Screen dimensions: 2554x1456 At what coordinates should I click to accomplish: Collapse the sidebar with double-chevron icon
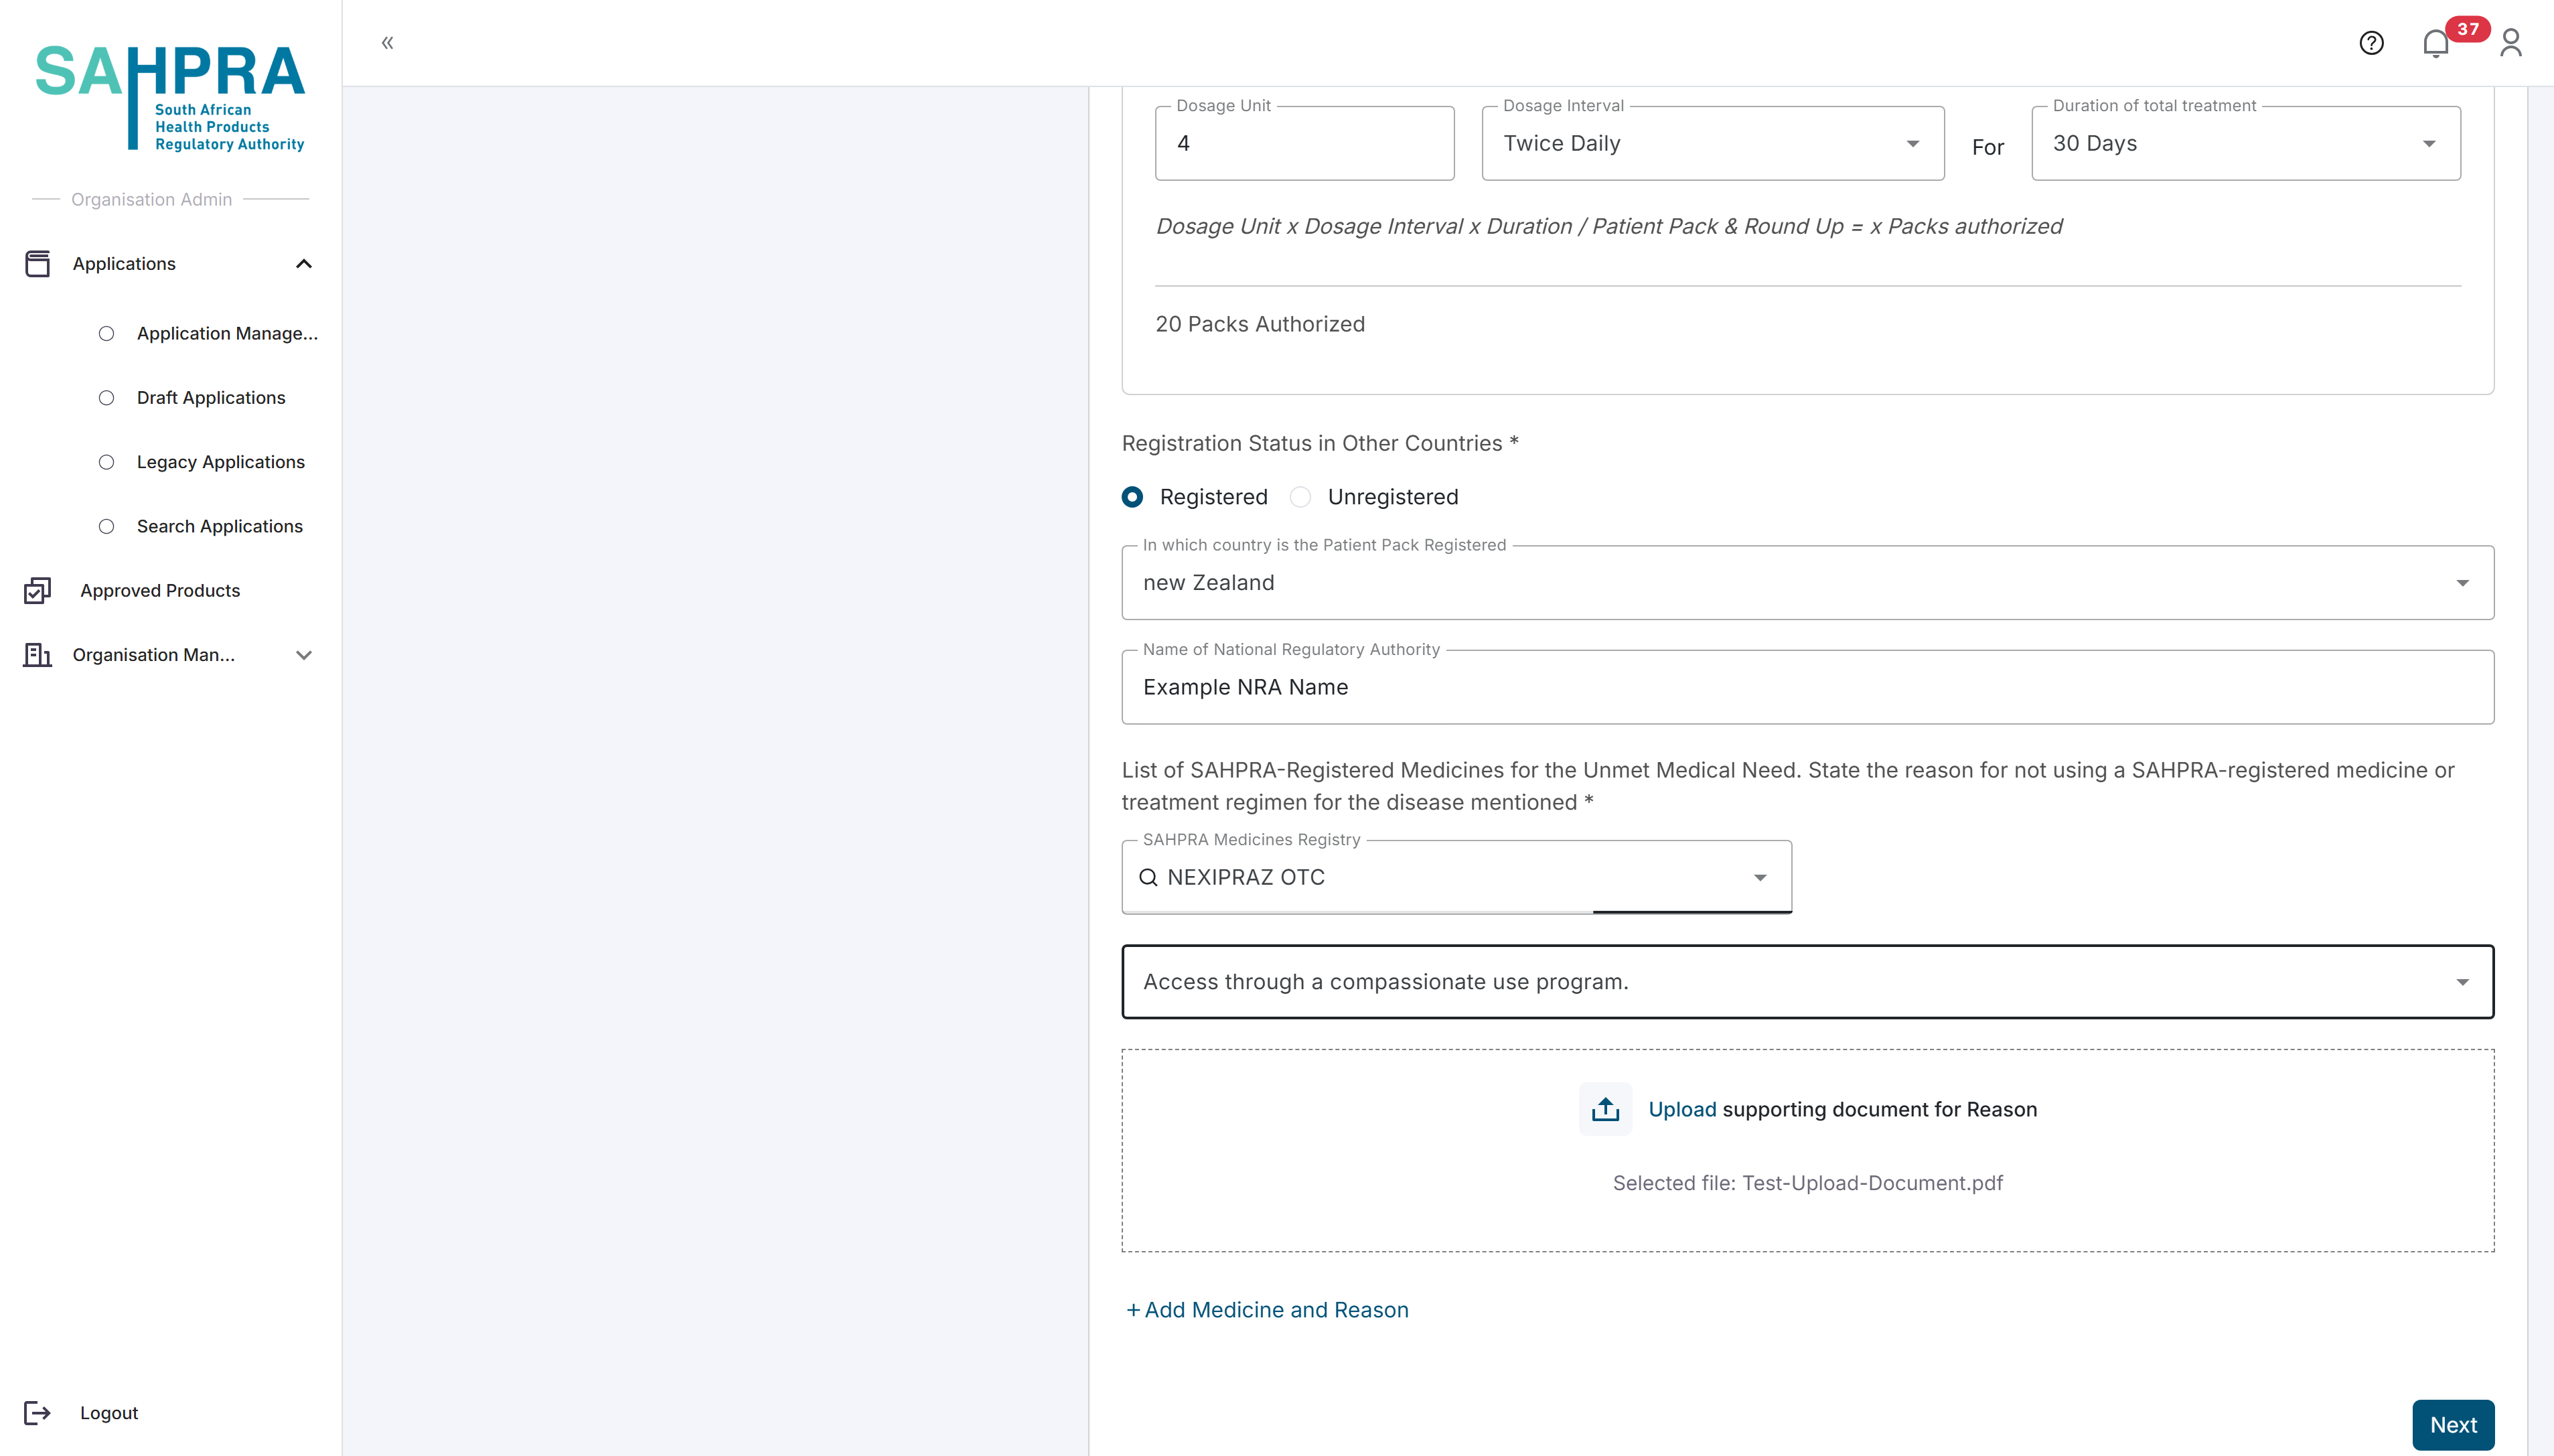coord(388,43)
